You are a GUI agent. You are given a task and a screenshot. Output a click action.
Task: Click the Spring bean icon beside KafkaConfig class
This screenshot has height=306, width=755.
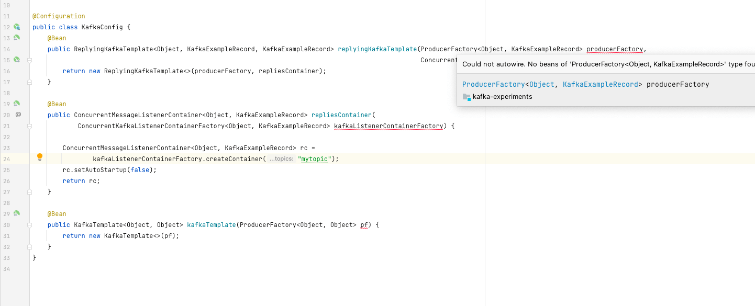click(x=17, y=27)
